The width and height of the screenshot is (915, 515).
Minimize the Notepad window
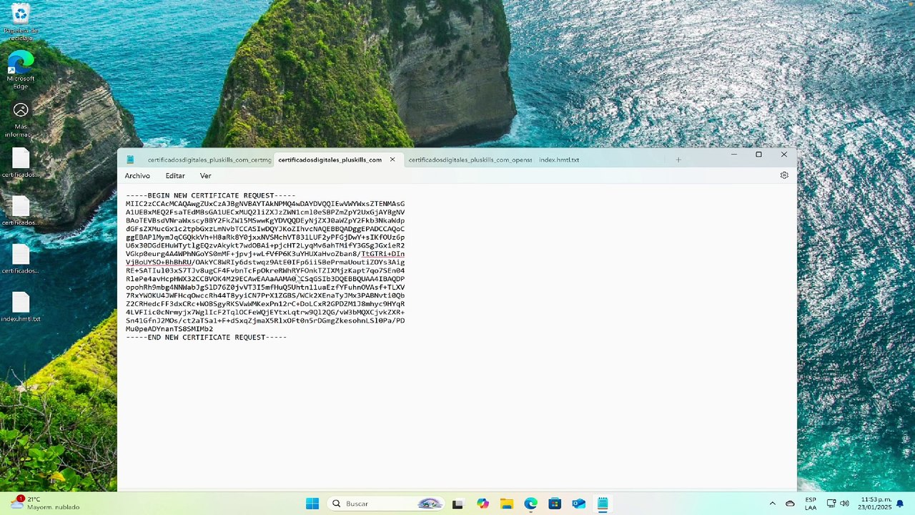733,154
